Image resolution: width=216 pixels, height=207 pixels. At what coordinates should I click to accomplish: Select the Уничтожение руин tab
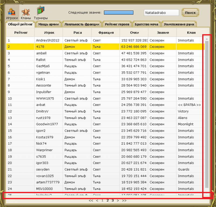pyautogui.click(x=179, y=24)
